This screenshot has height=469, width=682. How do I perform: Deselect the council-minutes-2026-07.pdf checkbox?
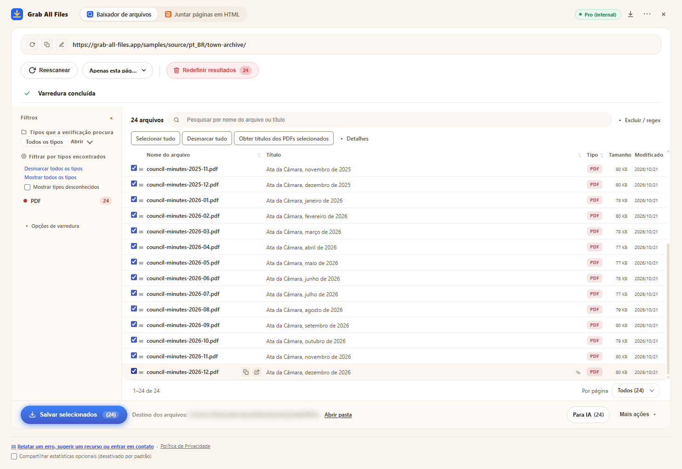(x=134, y=293)
